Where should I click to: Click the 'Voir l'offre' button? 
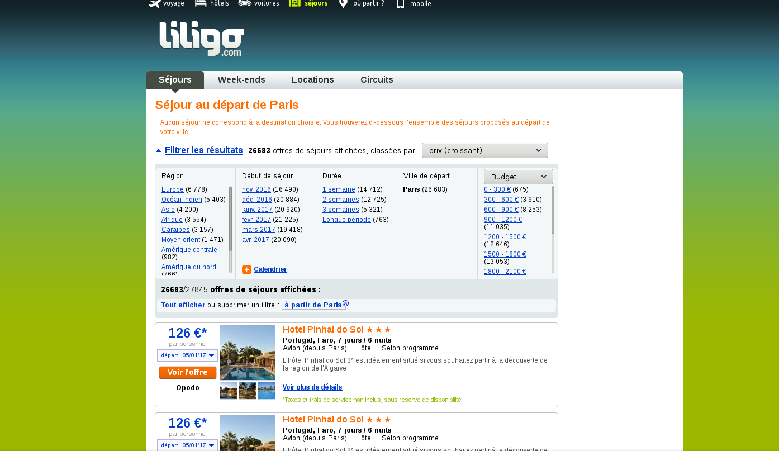point(188,373)
